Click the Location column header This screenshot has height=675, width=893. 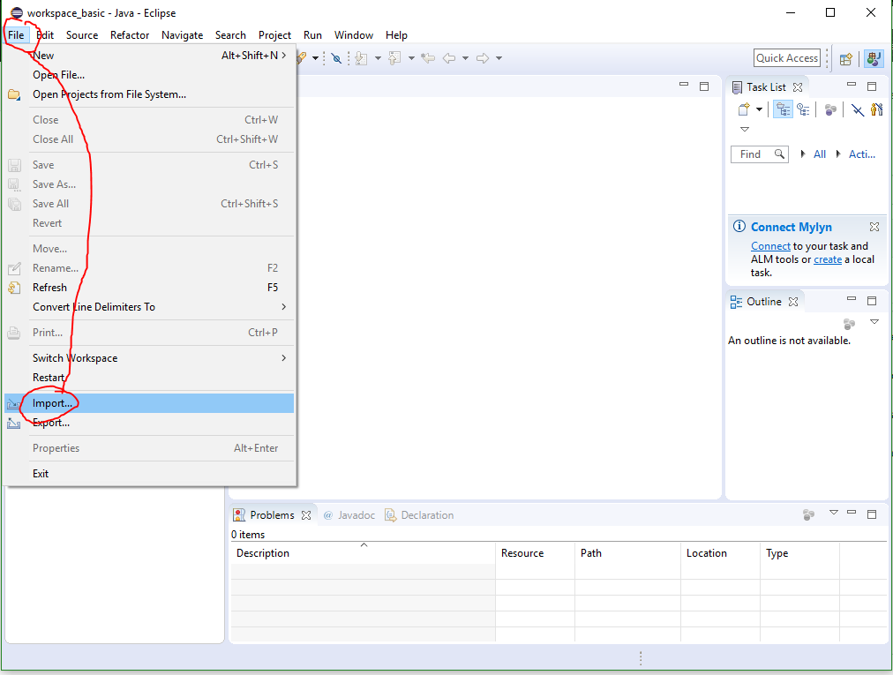point(720,553)
